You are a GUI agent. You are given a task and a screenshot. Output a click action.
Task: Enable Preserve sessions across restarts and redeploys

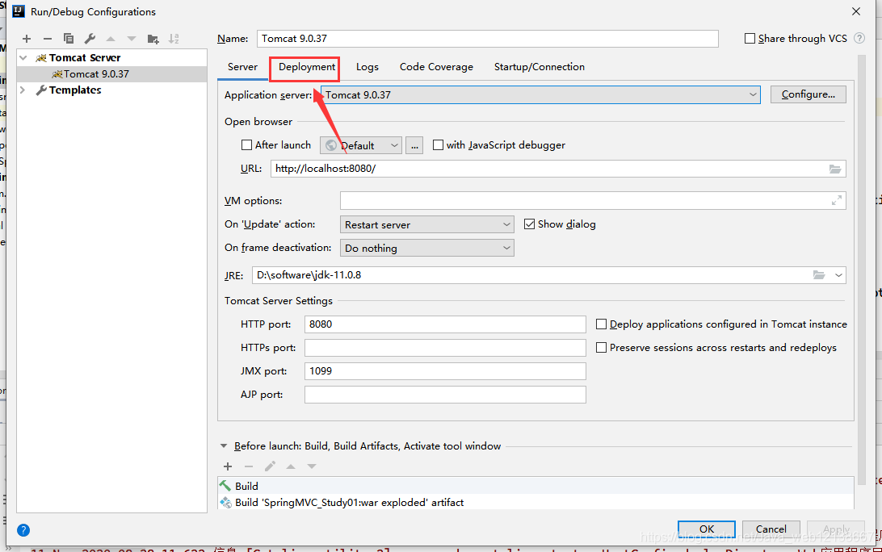point(601,348)
